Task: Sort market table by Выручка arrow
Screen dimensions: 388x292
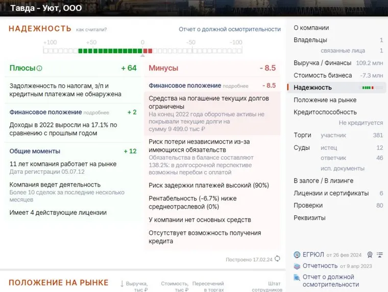Action: [x=122, y=283]
